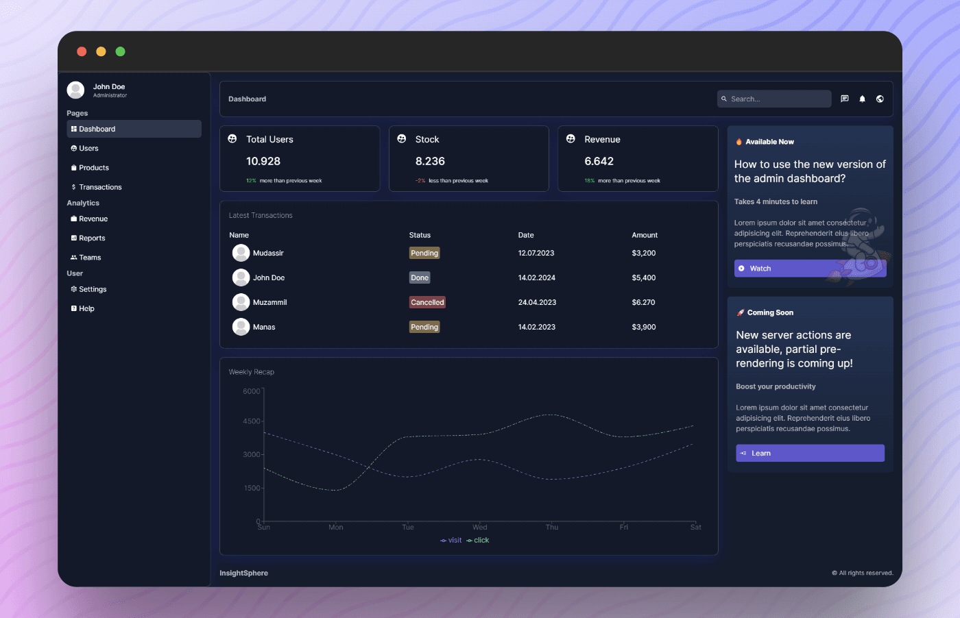Toggle the click series in chart legend
Screen dimensions: 960x618
coord(478,541)
